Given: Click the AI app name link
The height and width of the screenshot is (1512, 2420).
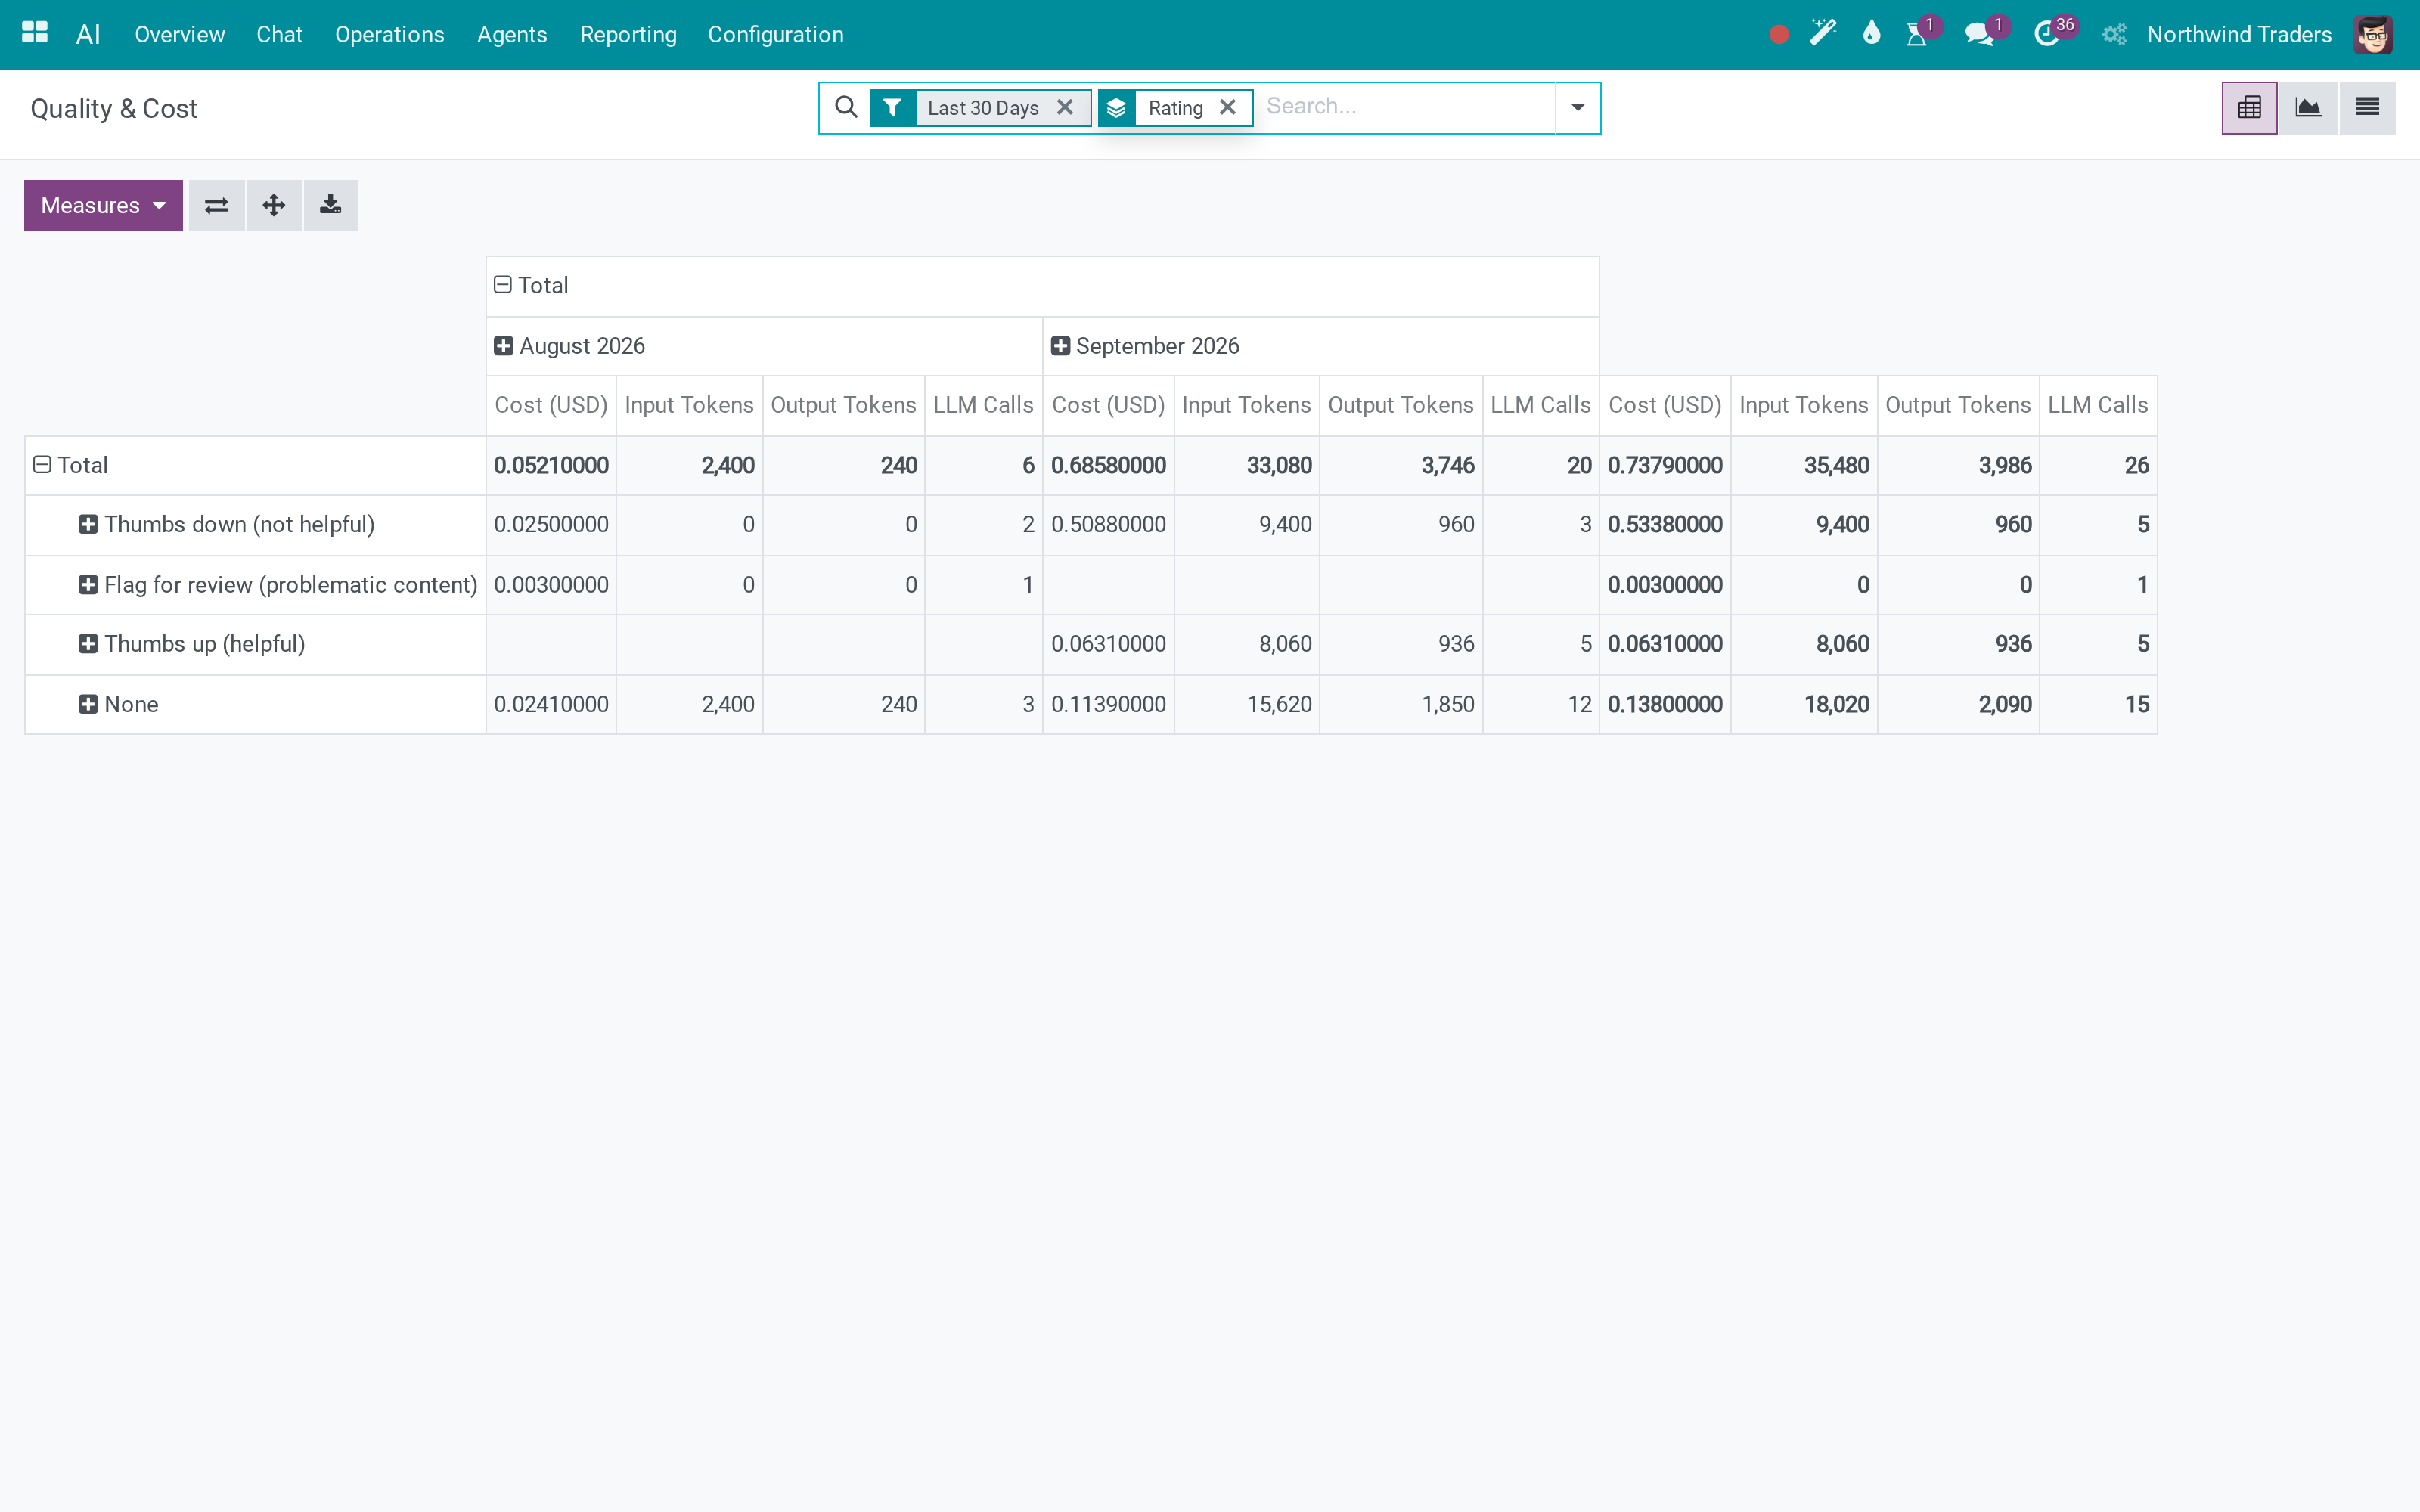Looking at the screenshot, I should 88,34.
